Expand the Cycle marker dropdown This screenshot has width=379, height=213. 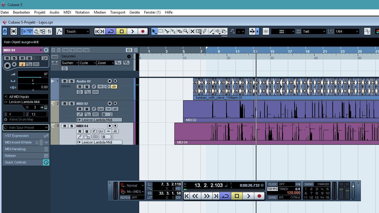87,63
